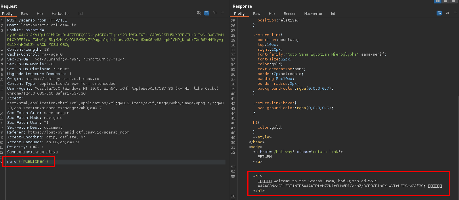
Task: Toggle show newlines \n in Request panel
Action: pos(215,13)
